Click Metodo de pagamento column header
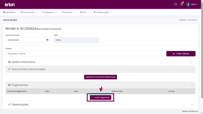 pos(17,91)
